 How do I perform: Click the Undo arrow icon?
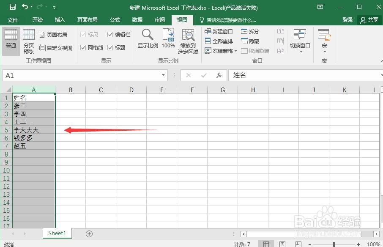click(25, 7)
